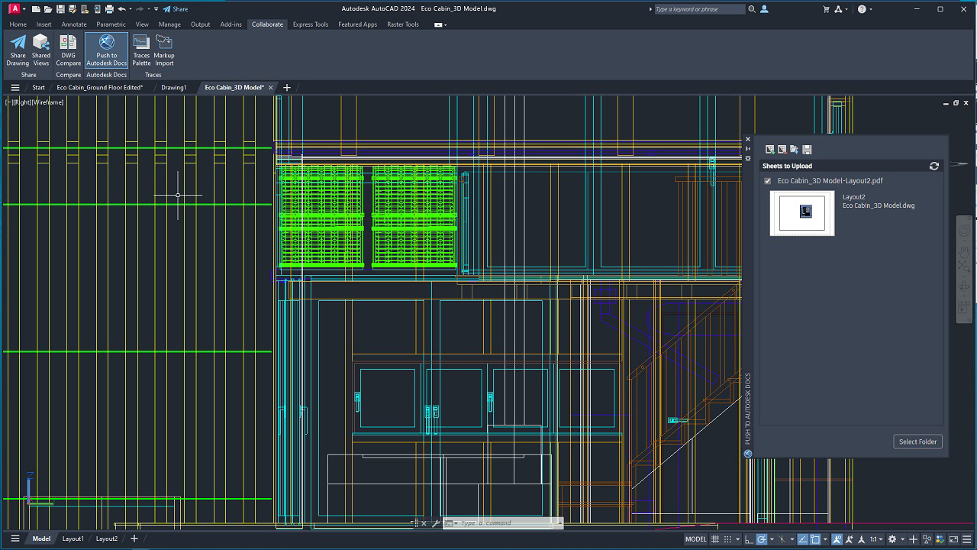Select the Markup Import tool

pos(163,50)
